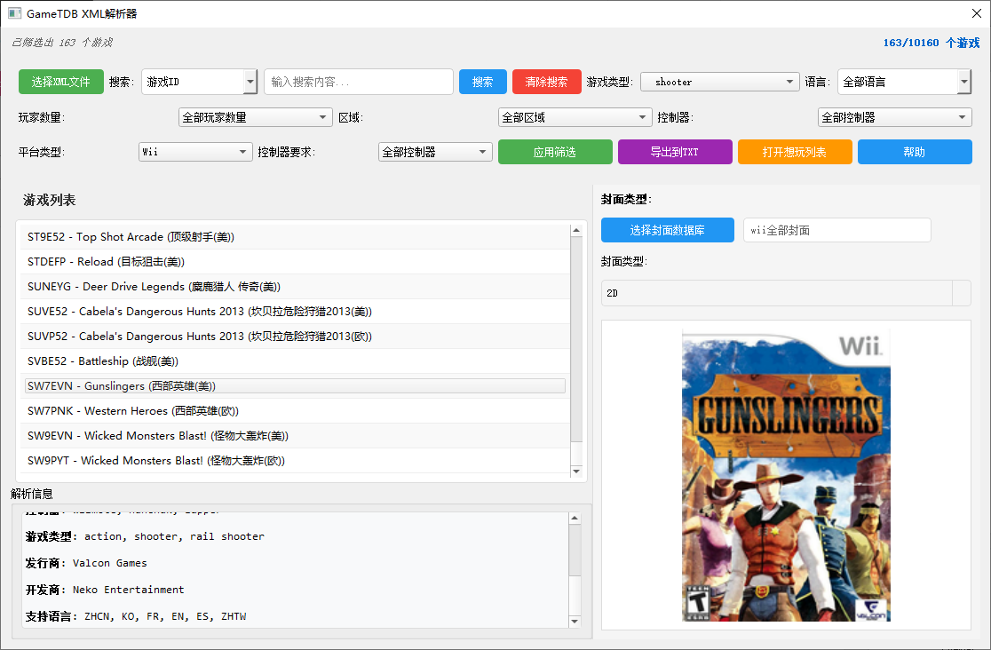
Task: Select SVBE52 - Battleship in game list
Action: 295,361
